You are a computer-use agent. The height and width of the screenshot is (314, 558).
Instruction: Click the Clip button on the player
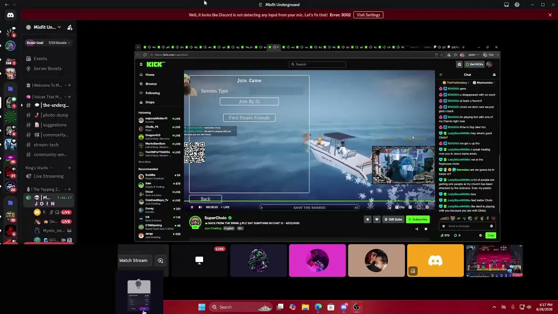pyautogui.click(x=400, y=207)
